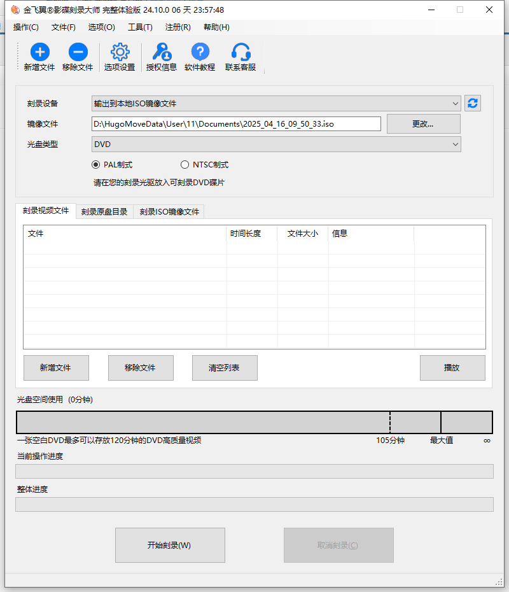Click the 信息 column header
The image size is (509, 592).
click(x=371, y=234)
